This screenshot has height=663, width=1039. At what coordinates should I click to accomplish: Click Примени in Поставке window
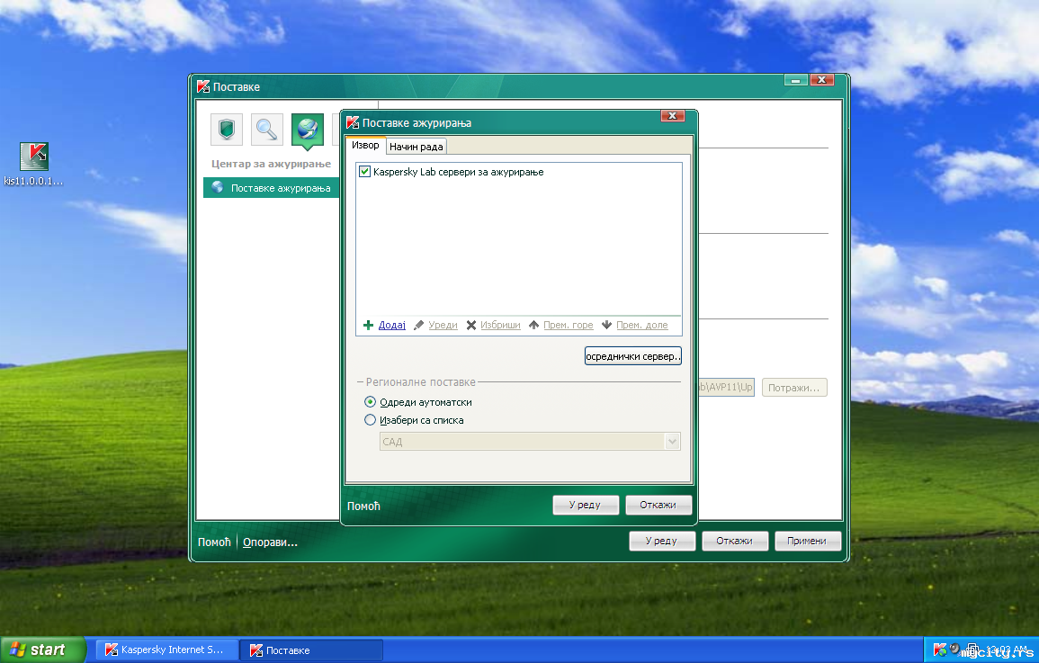pyautogui.click(x=807, y=542)
